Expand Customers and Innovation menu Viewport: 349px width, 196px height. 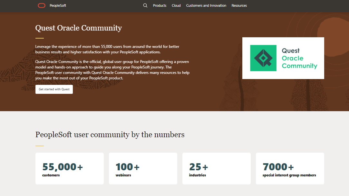pyautogui.click(x=206, y=5)
